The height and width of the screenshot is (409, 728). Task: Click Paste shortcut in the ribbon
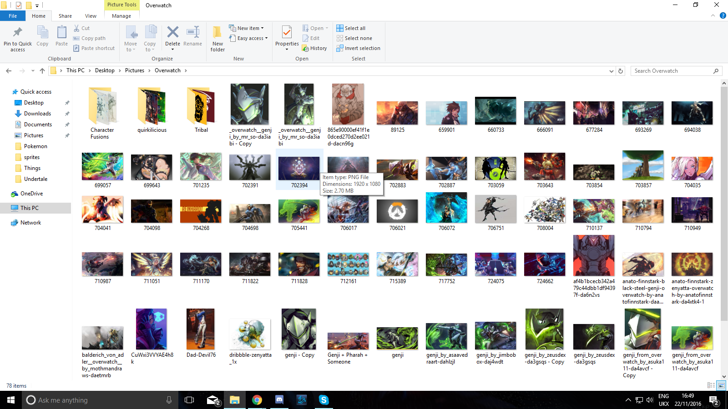pos(94,48)
